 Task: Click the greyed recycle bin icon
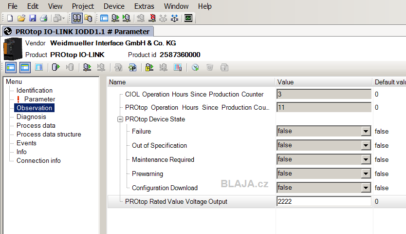[x=210, y=67]
